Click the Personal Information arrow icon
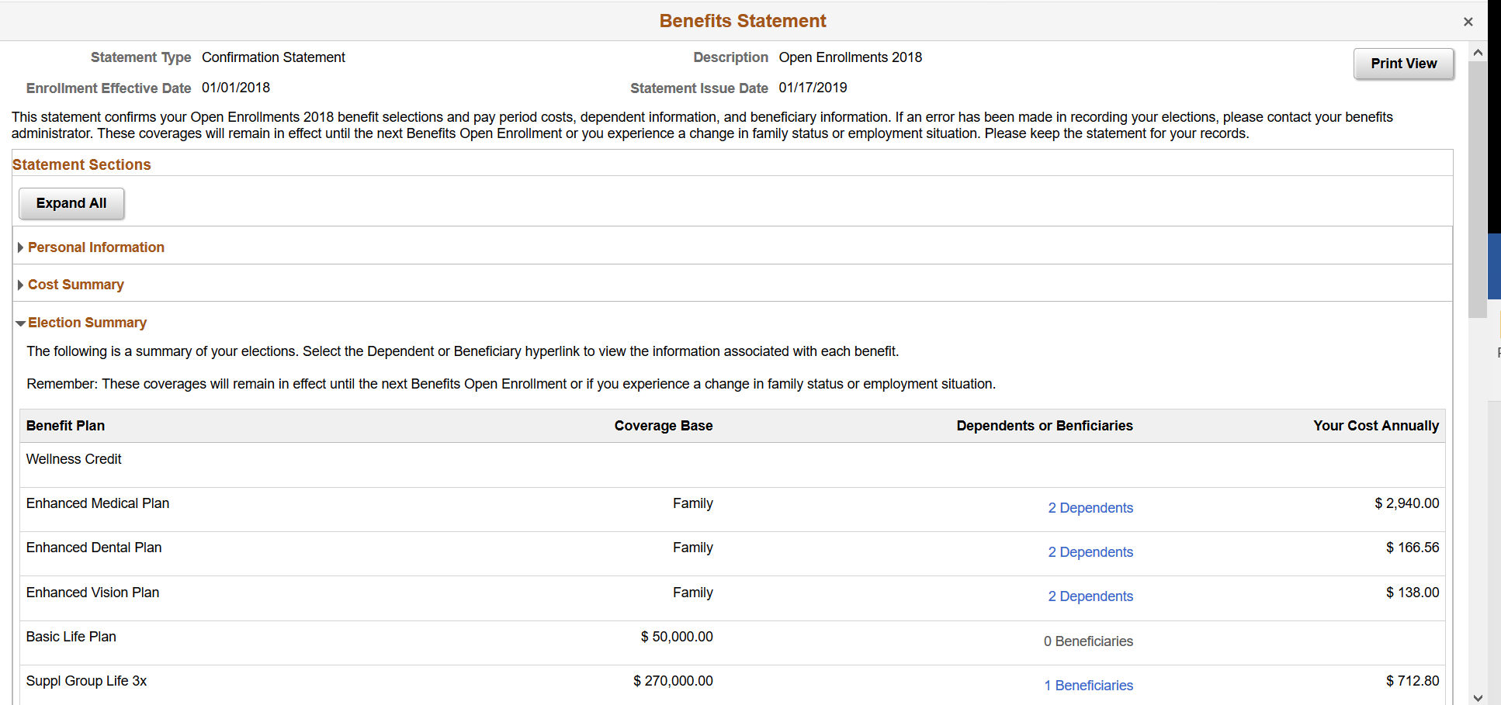The width and height of the screenshot is (1501, 705). pyautogui.click(x=20, y=247)
